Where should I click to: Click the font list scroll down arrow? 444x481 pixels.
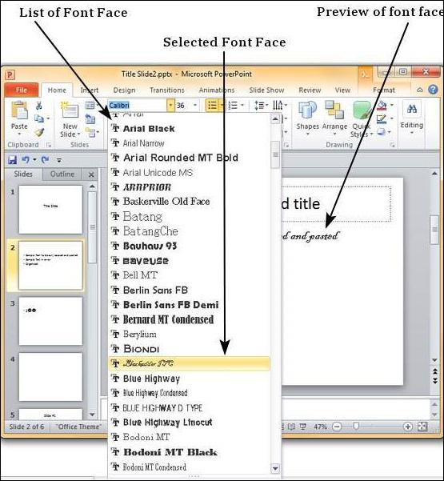pyautogui.click(x=275, y=468)
